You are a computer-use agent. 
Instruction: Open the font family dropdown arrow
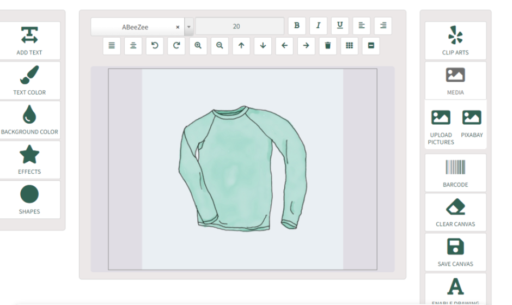[189, 27]
